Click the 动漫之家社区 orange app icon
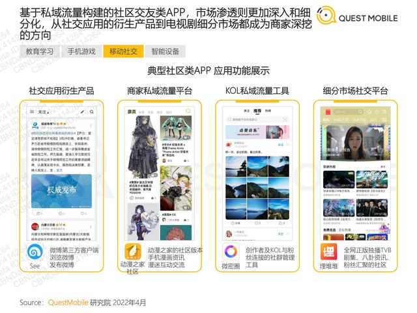This screenshot has height=313, width=417. point(133,252)
